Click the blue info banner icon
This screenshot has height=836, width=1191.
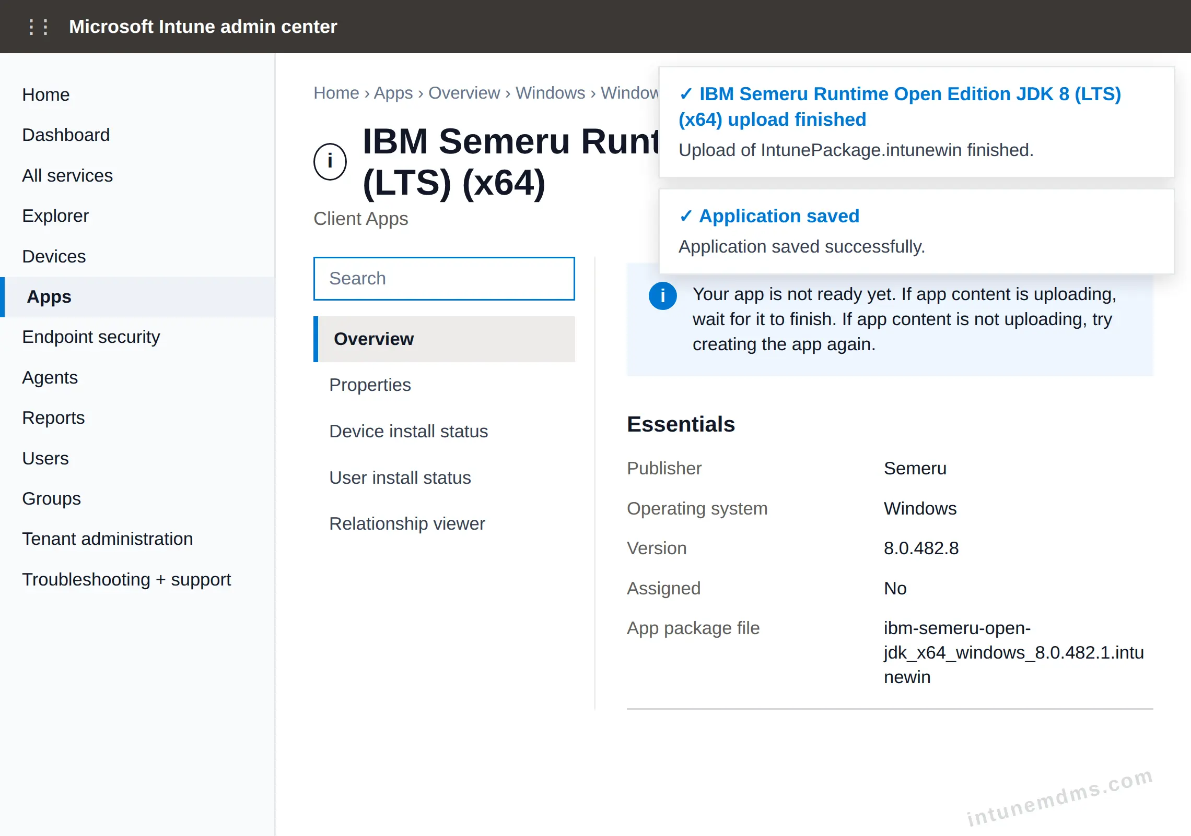[662, 296]
